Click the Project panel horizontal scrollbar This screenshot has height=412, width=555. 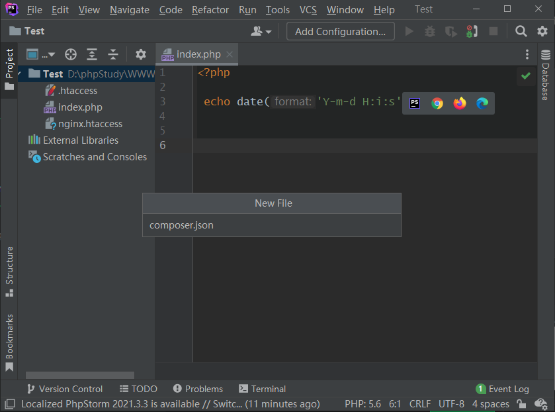click(x=80, y=375)
